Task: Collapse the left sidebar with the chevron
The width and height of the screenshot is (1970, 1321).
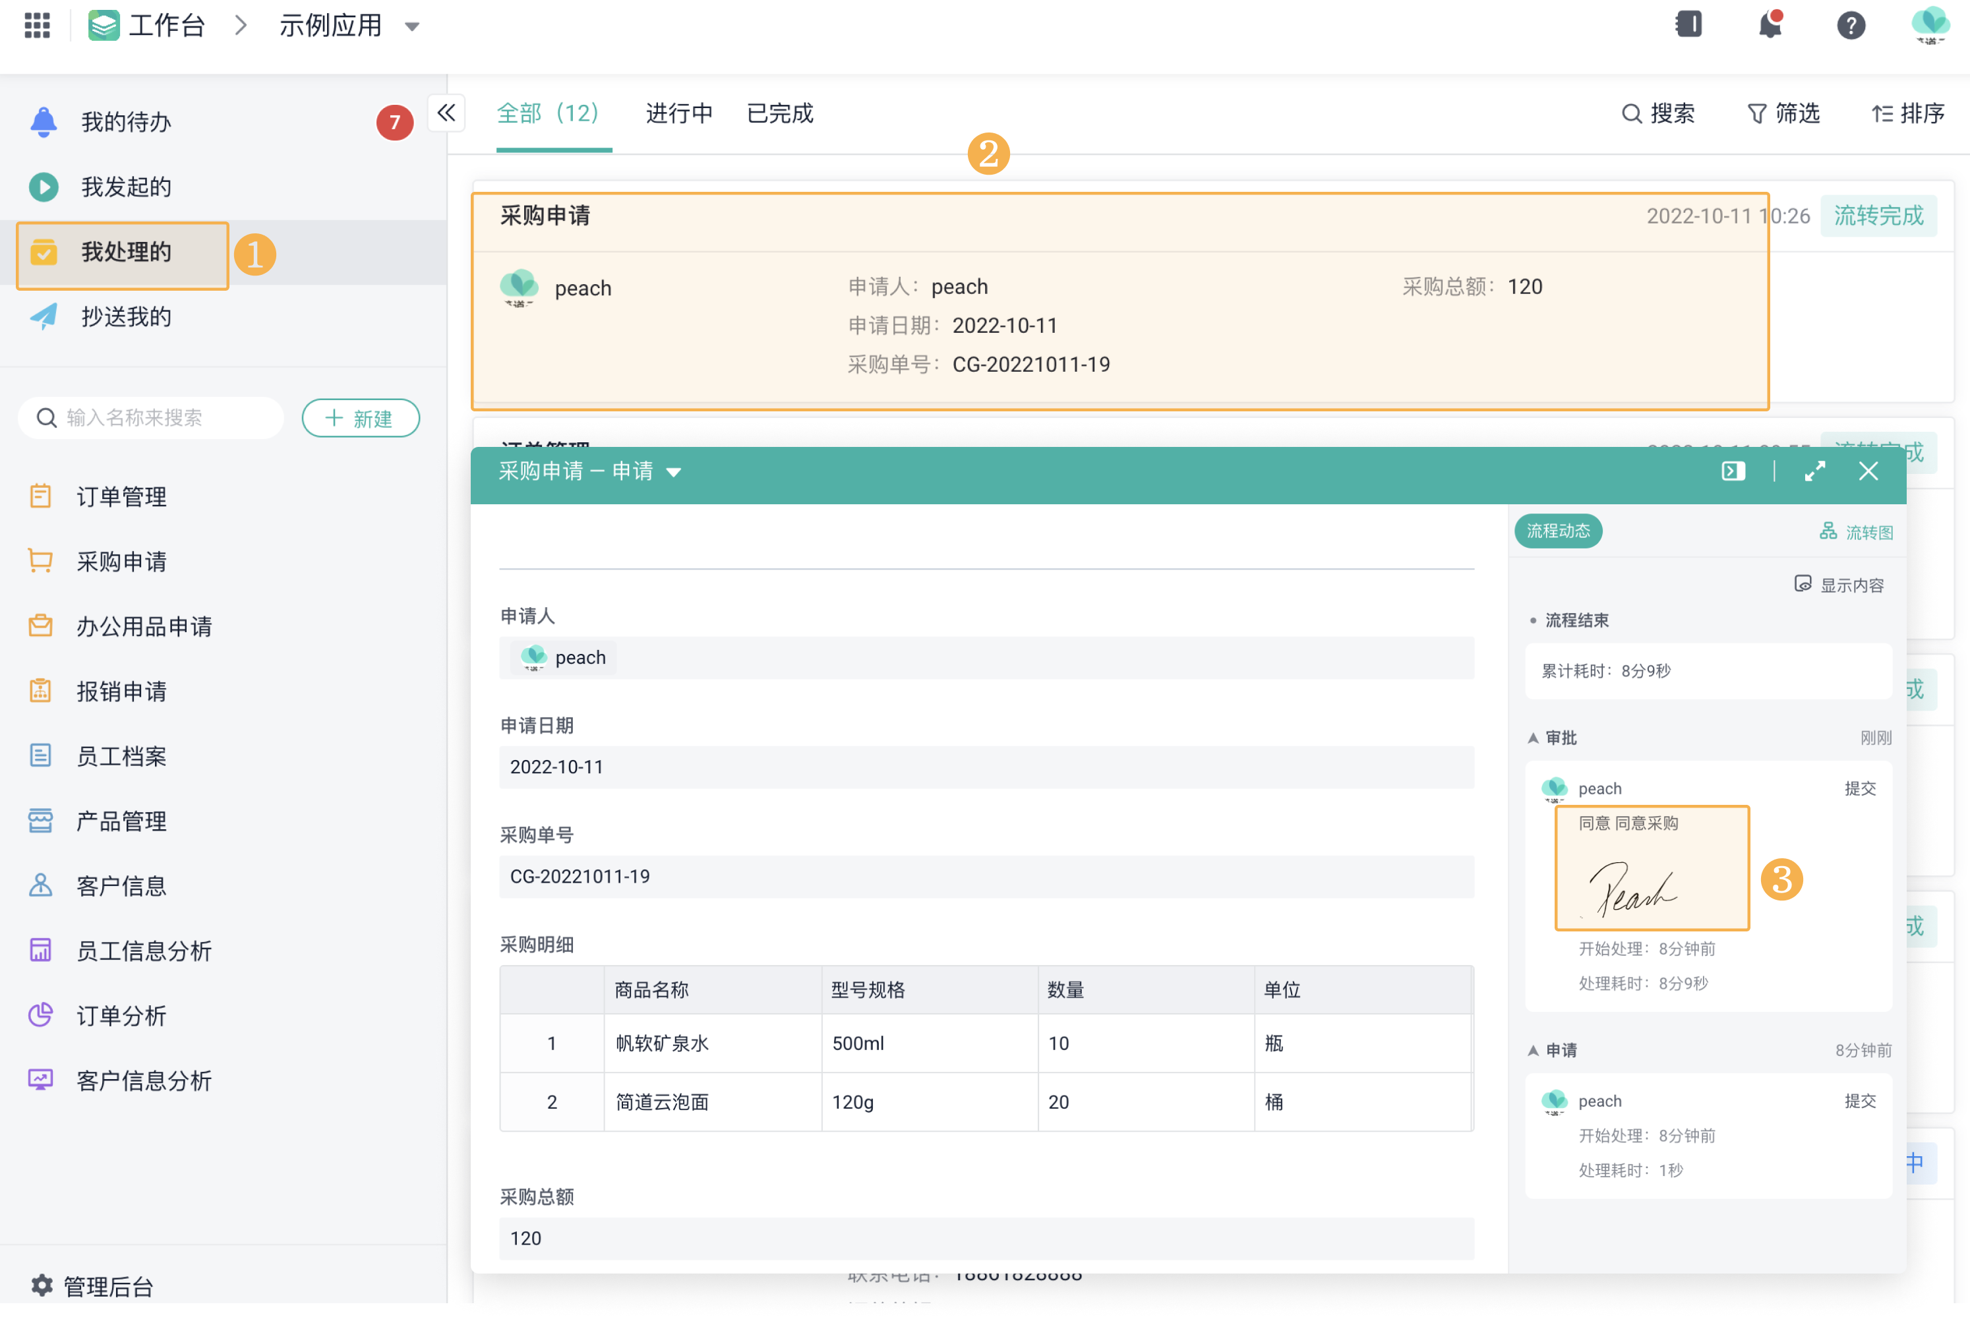Action: [446, 112]
